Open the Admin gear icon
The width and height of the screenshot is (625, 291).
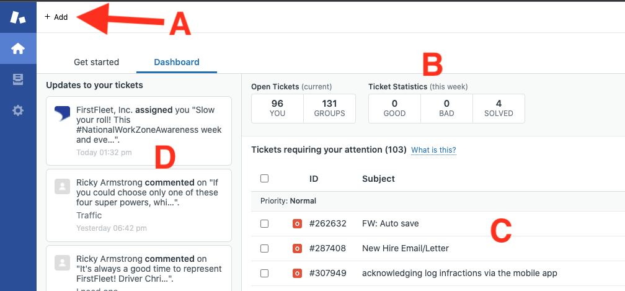click(18, 110)
